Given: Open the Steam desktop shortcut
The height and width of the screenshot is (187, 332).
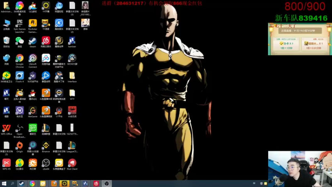Looking at the screenshot, I should tap(33, 41).
